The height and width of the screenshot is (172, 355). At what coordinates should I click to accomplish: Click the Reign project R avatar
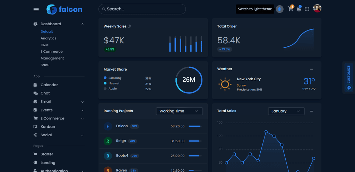tap(108, 141)
